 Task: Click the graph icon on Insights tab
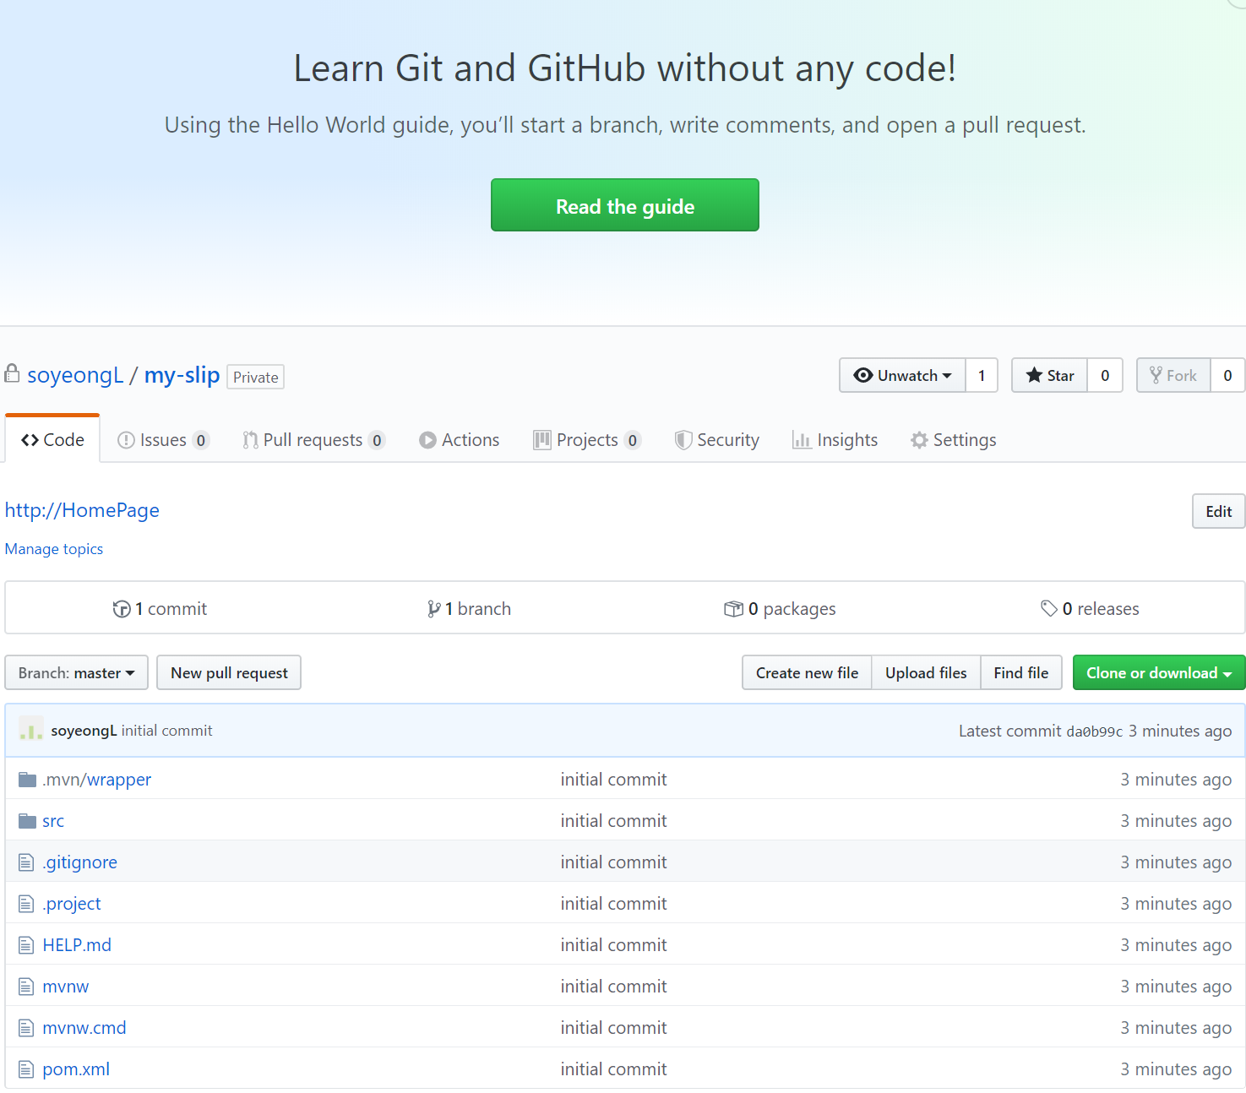pyautogui.click(x=802, y=440)
